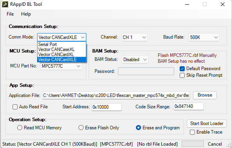
Task: Click the [No rbl File Loaded] status entry
Action: point(157,144)
